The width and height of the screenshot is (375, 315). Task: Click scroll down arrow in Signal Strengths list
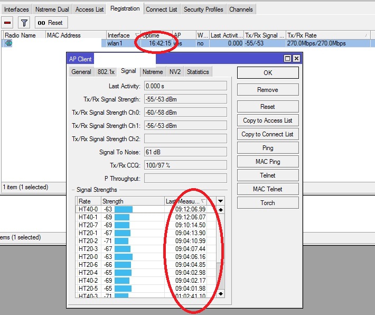tap(220, 294)
